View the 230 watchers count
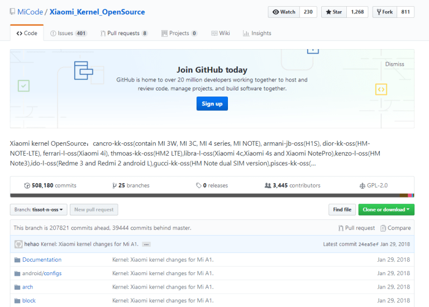This screenshot has width=429, height=307. click(308, 12)
